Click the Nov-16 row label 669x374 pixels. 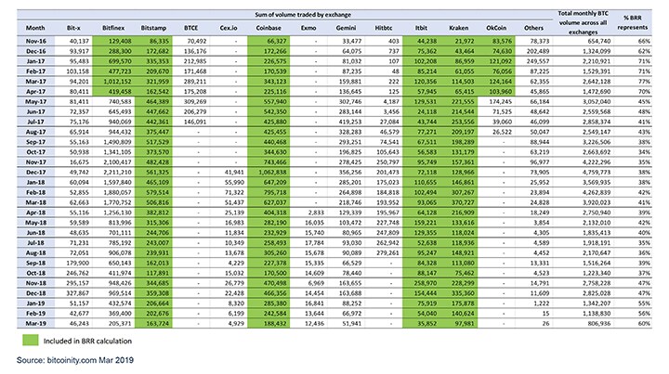coord(21,41)
